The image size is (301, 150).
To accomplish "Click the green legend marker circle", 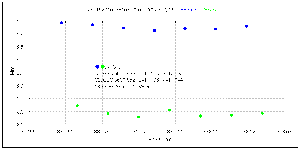I will click(x=103, y=67).
